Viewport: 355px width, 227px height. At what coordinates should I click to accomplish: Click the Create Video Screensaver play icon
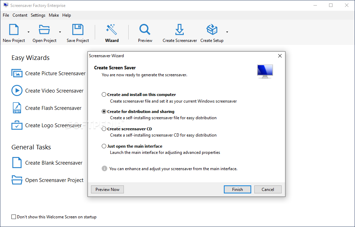pos(17,91)
